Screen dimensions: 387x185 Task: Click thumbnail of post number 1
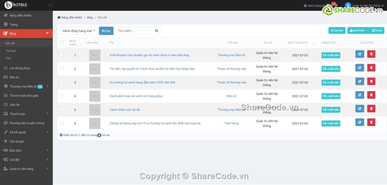point(95,55)
